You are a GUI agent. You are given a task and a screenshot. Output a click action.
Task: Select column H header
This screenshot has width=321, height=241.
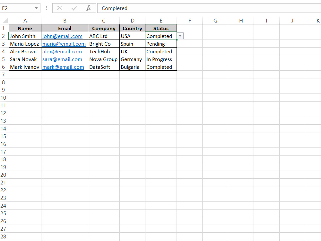coord(241,21)
